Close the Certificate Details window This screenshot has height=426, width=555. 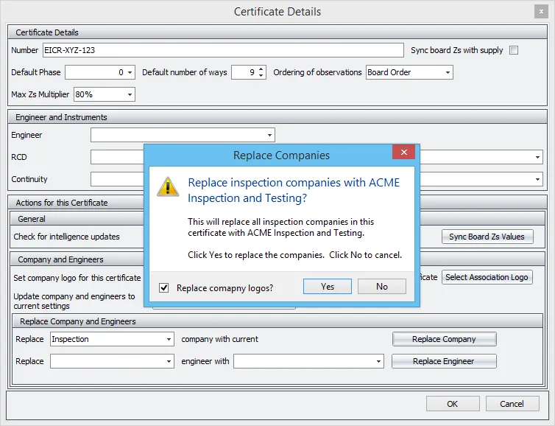pyautogui.click(x=541, y=11)
